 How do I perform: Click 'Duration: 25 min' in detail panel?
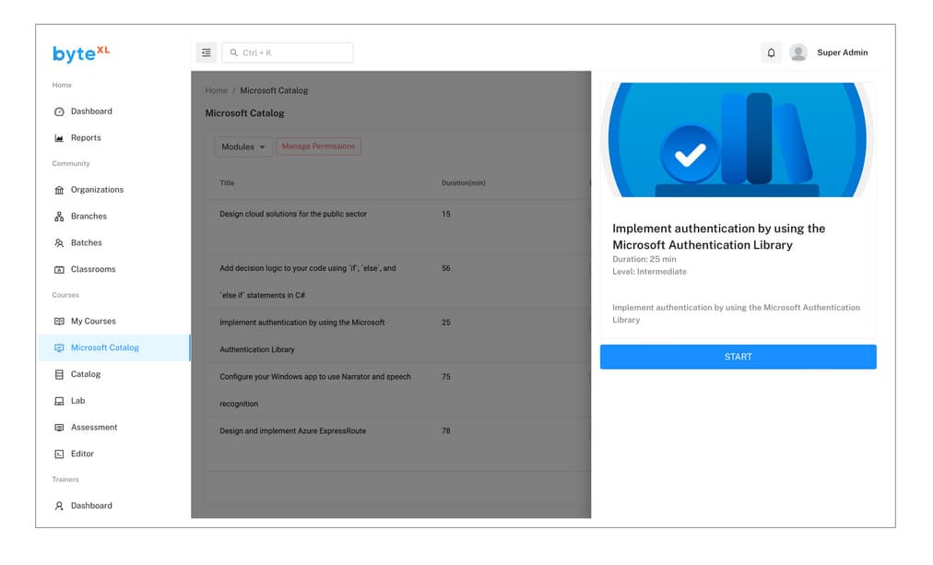644,259
